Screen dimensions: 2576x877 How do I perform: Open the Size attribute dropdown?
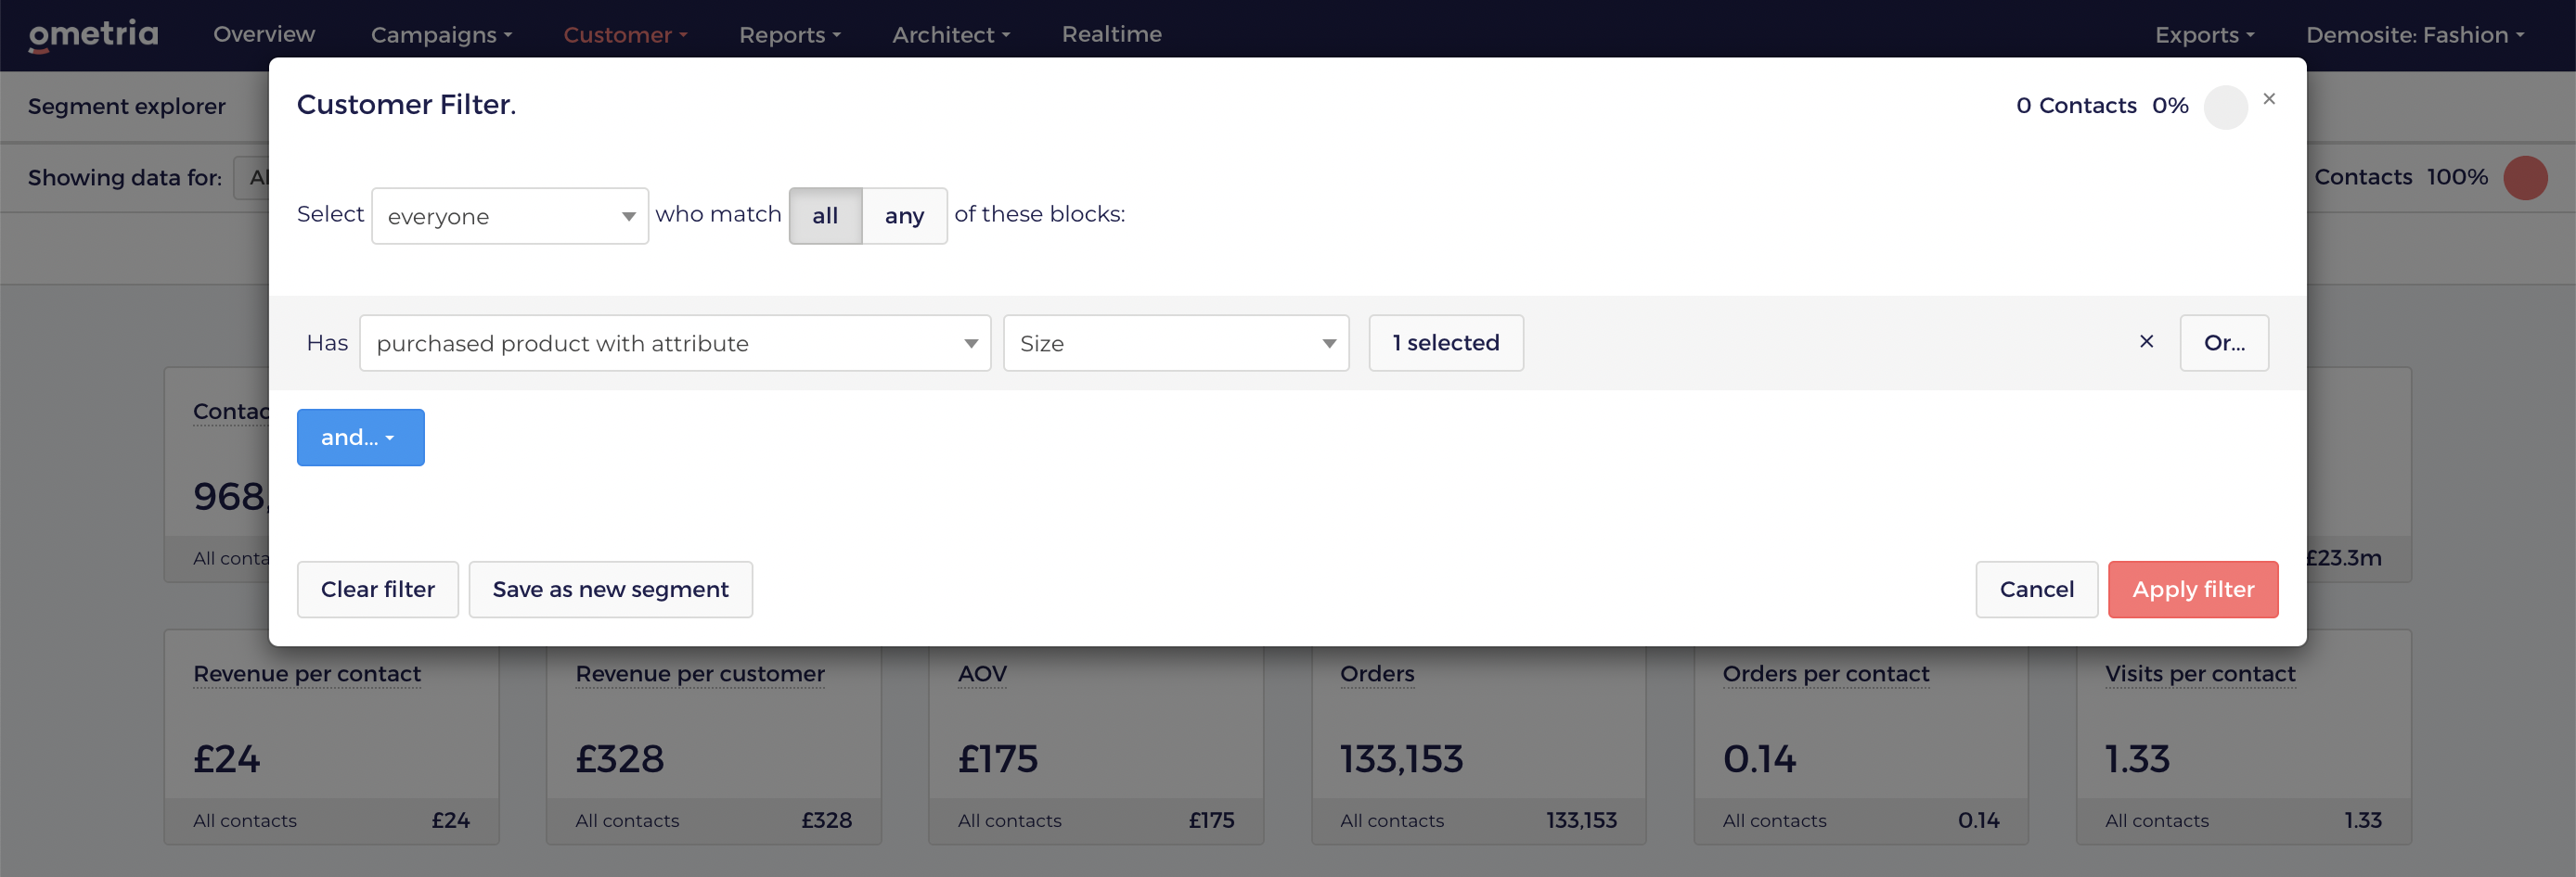(1176, 344)
